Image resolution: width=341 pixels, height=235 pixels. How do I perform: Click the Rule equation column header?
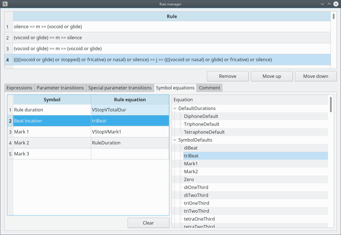click(x=130, y=100)
